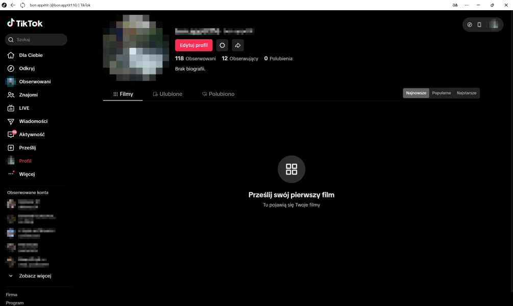Screen dimensions: 513x306
Task: Open the LIVE section in sidebar
Action: coord(24,108)
